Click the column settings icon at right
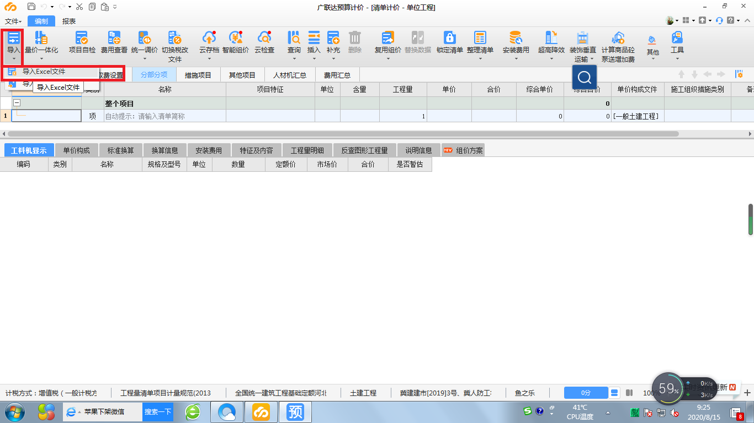754x423 pixels. (x=739, y=74)
